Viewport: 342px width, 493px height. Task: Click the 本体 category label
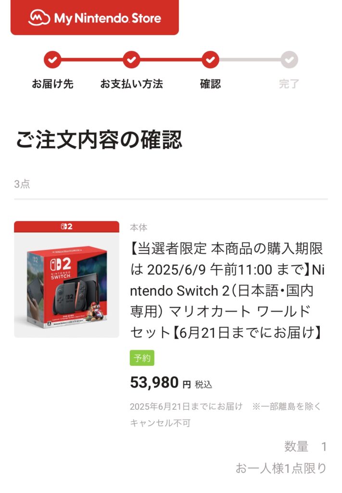pyautogui.click(x=139, y=227)
